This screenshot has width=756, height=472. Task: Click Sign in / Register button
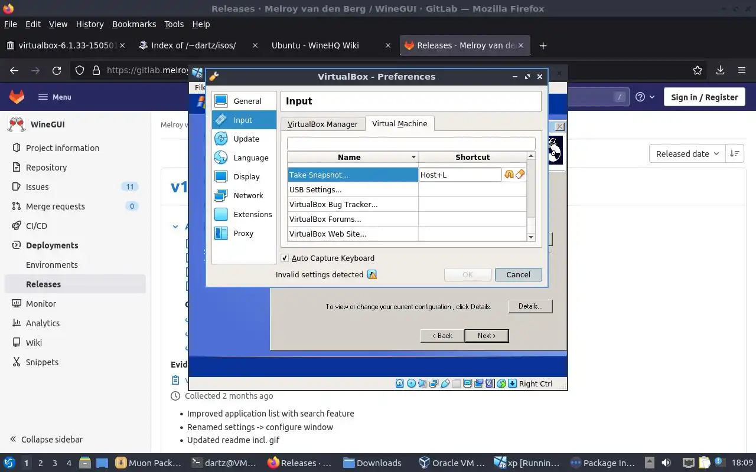704,97
